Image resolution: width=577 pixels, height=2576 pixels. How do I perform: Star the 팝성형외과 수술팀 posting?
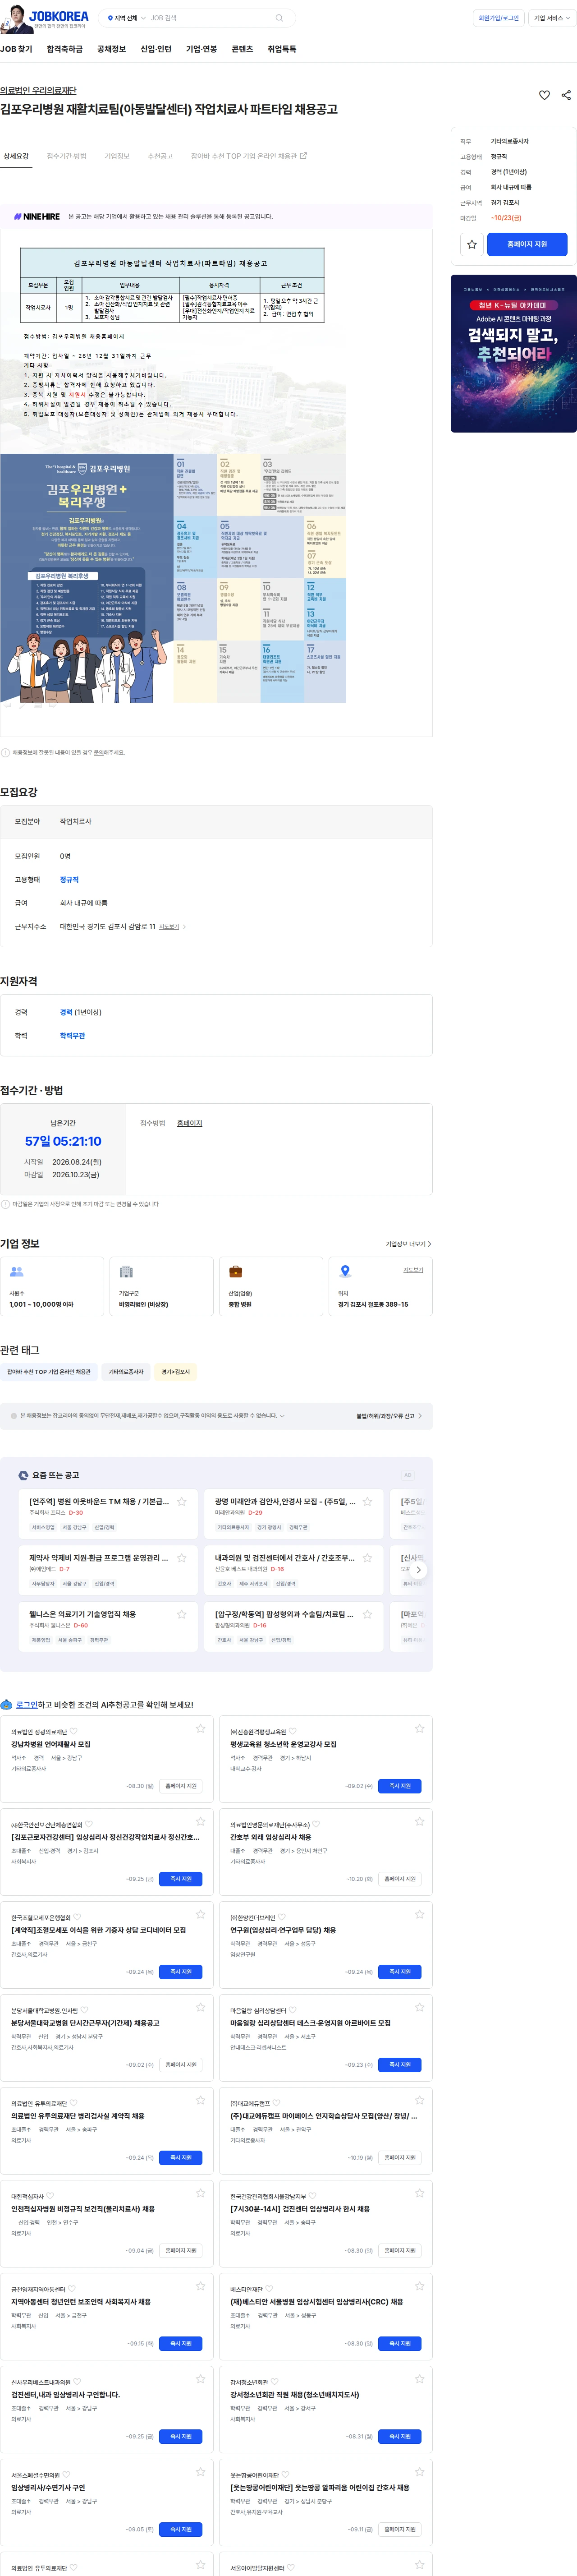coord(367,1613)
